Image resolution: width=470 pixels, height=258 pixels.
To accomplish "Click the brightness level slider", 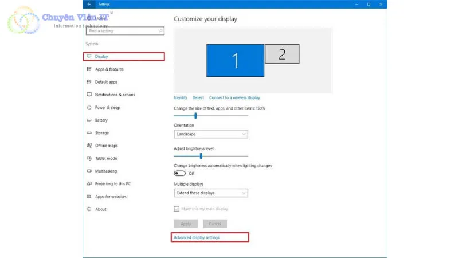I will click(x=201, y=156).
